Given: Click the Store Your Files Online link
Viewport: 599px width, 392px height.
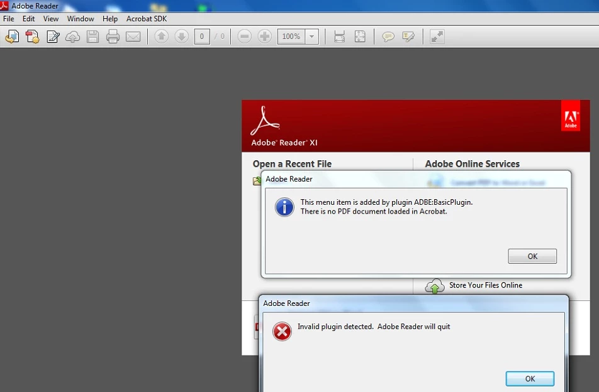Looking at the screenshot, I should tap(486, 285).
